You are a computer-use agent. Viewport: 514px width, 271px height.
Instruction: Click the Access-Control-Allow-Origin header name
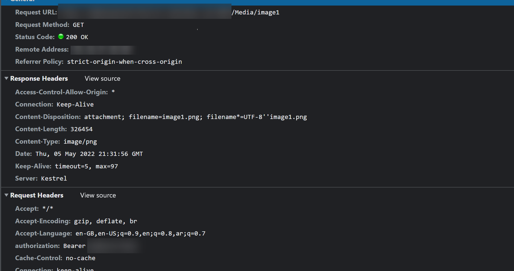tap(61, 92)
